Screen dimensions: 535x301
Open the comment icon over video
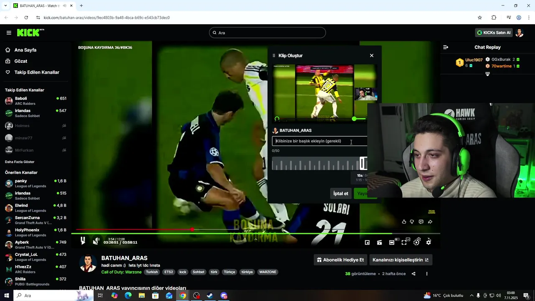click(x=421, y=222)
